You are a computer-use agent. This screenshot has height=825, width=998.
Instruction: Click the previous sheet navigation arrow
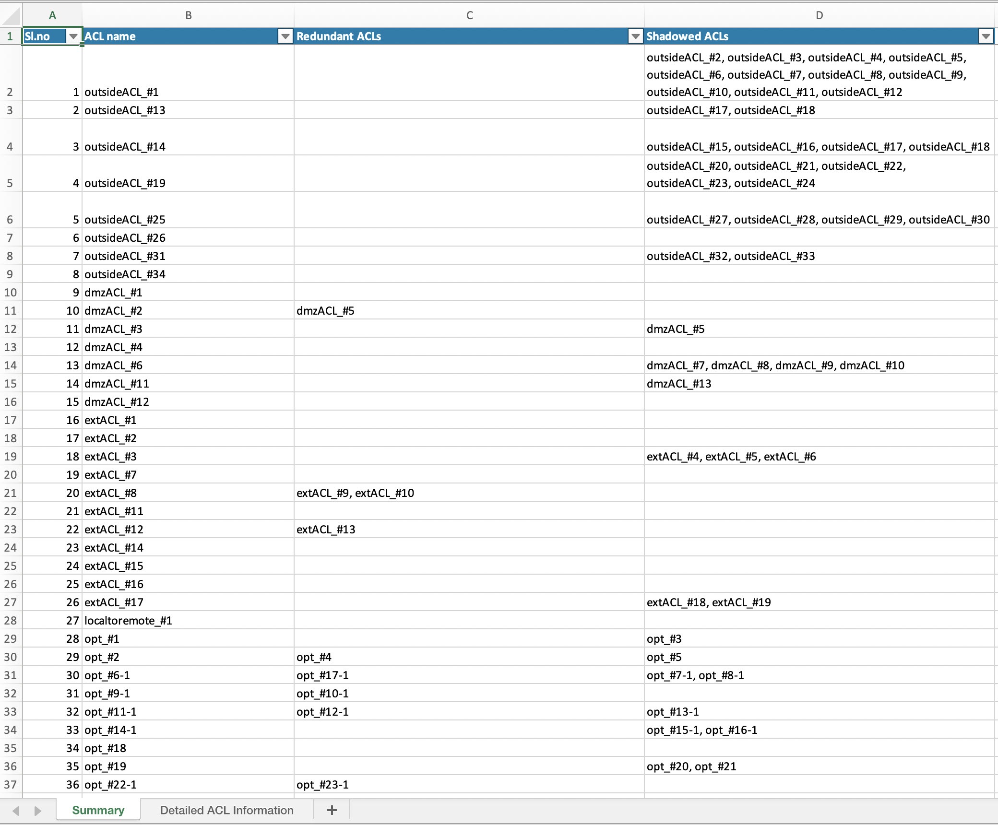[x=16, y=810]
